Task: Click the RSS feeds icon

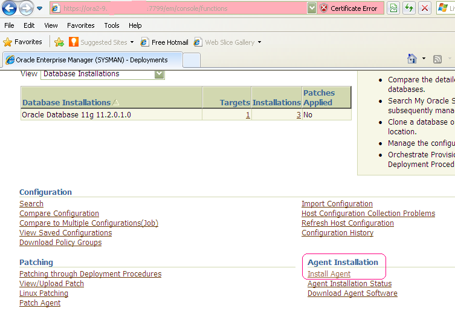Action: coord(437,59)
